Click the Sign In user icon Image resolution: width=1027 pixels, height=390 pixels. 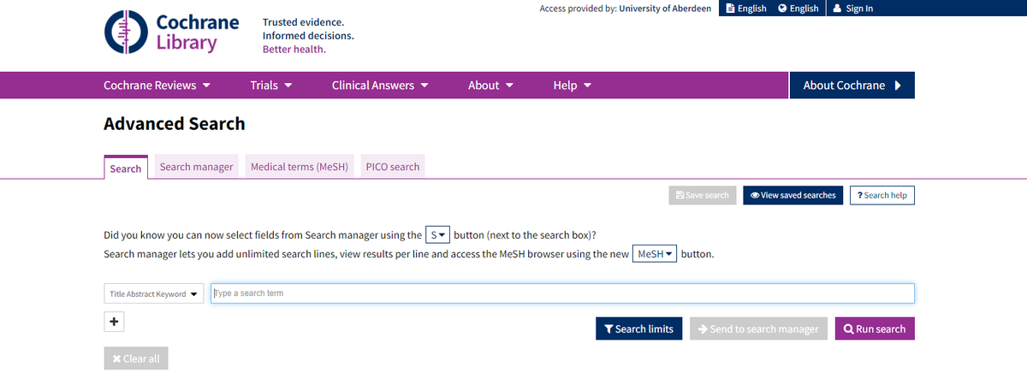point(837,9)
